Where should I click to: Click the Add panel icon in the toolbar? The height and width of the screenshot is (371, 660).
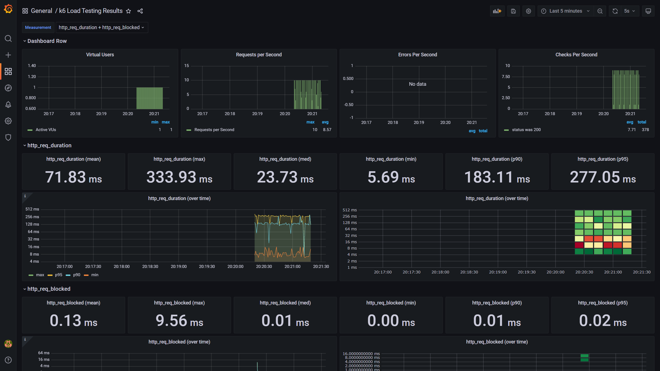pos(497,11)
